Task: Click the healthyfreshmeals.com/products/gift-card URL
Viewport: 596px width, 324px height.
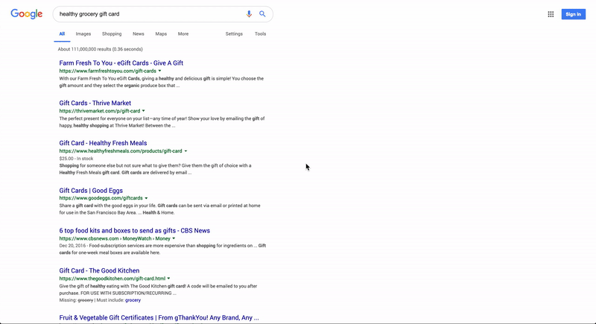Action: pyautogui.click(x=121, y=151)
